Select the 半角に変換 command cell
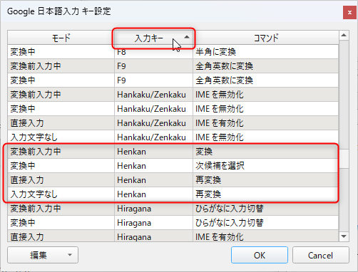The width and height of the screenshot is (358, 272). (266, 52)
